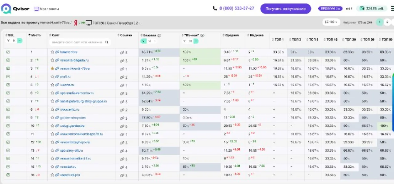Image resolution: width=394 pixels, height=184 pixels.
Task: Click the Qvisor logo icon
Action: tap(6, 9)
